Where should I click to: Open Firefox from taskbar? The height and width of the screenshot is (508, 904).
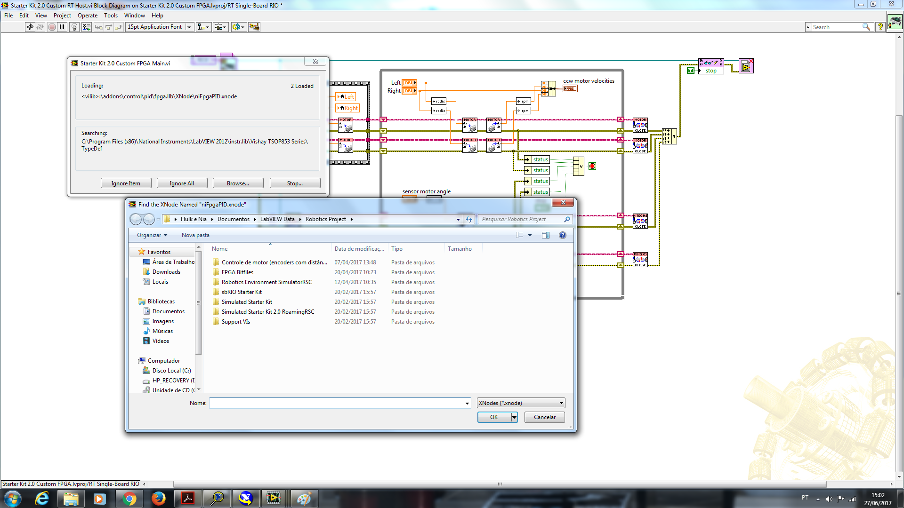tap(159, 499)
